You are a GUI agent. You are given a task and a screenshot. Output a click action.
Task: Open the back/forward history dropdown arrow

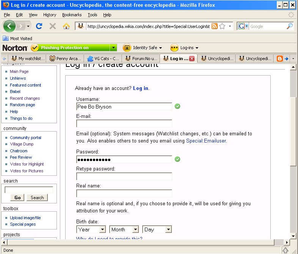(x=28, y=26)
